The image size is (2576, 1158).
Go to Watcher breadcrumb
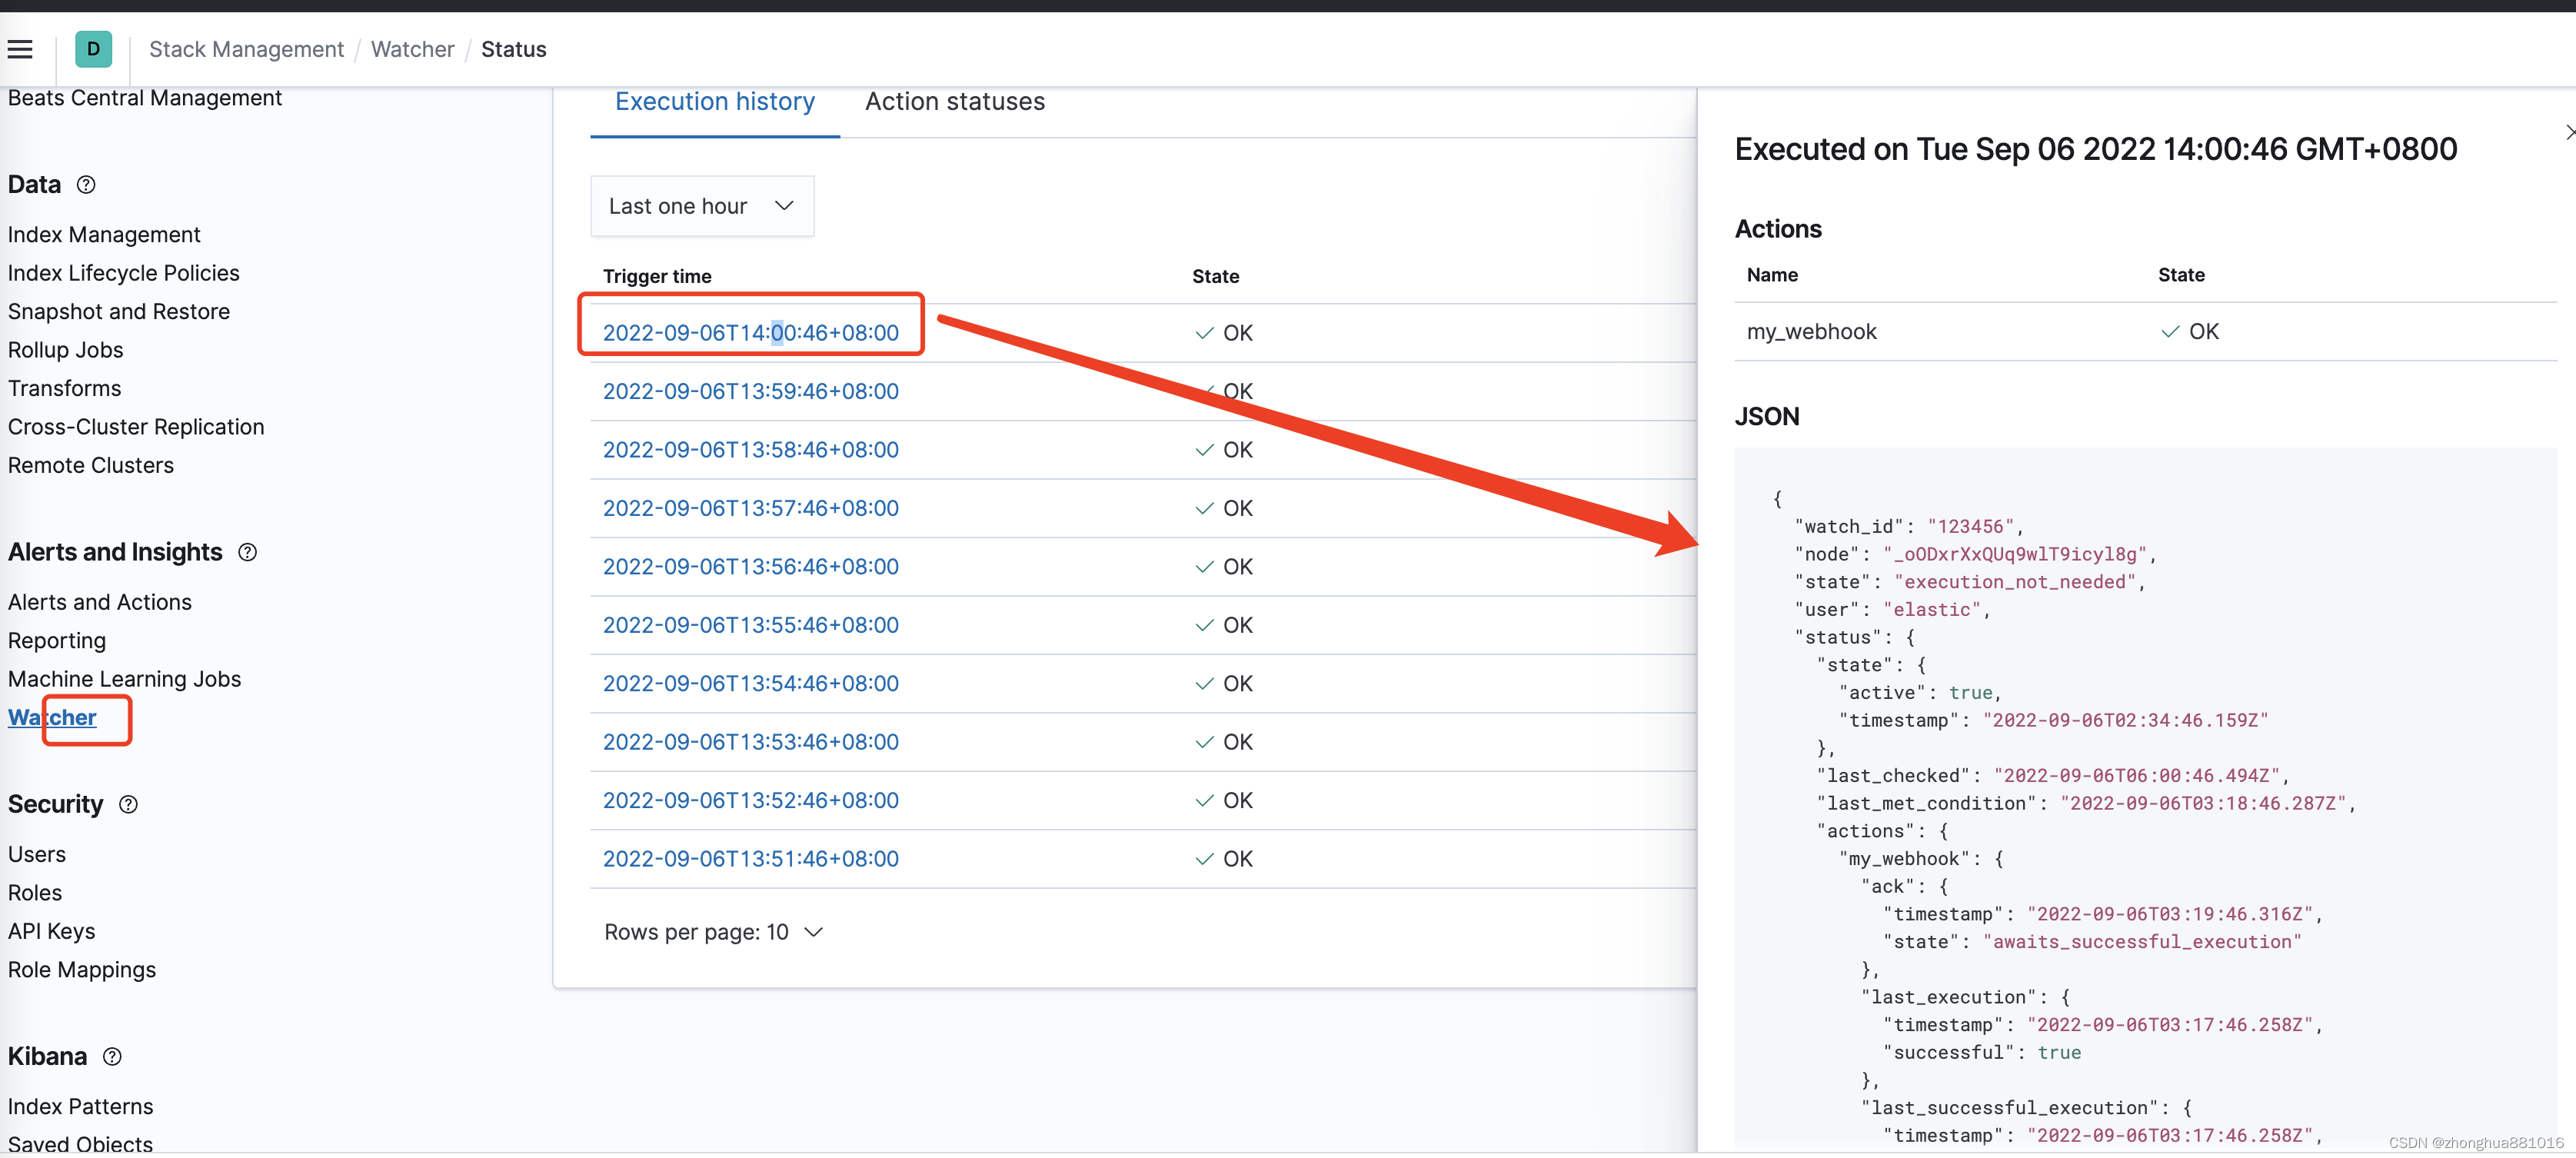(x=412, y=49)
